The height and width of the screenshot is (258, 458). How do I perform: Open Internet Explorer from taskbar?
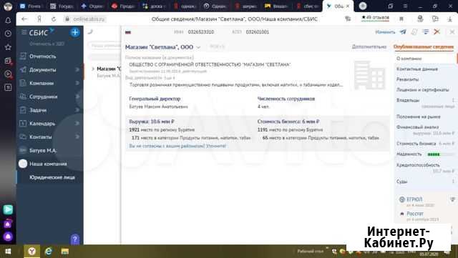(x=49, y=252)
